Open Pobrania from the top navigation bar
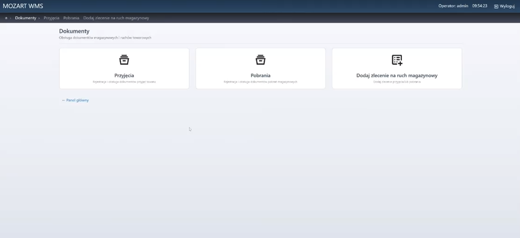Screen dimensions: 520x238 click(71, 18)
